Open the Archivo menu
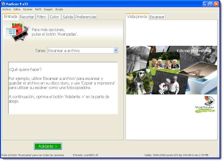 point(7,9)
